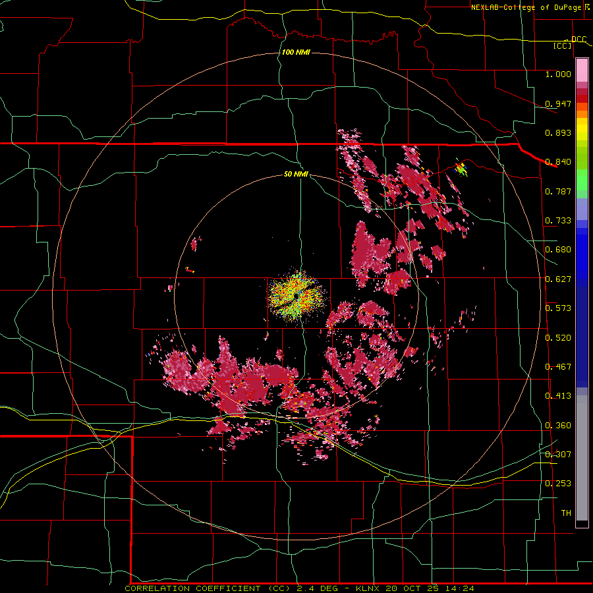This screenshot has height=593, width=593.
Task: Click the 50 NMI range ring label
Action: [x=296, y=174]
